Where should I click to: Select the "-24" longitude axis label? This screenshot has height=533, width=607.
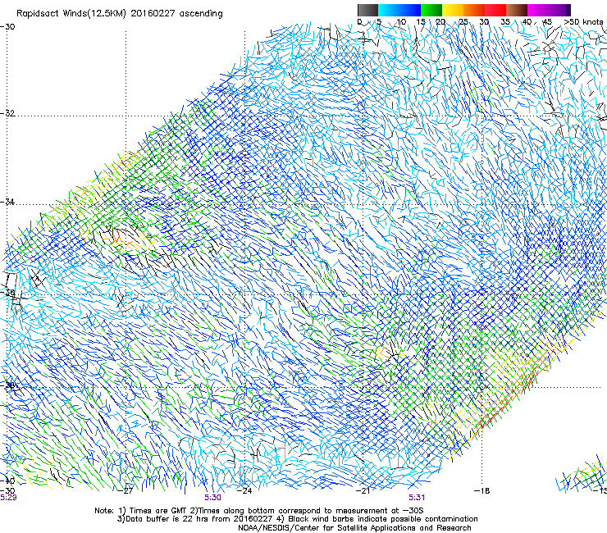(x=244, y=491)
